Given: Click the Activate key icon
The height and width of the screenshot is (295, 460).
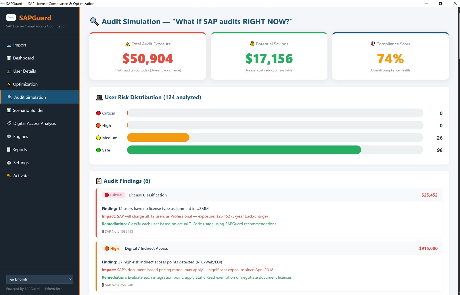Looking at the screenshot, I should pyautogui.click(x=9, y=176).
